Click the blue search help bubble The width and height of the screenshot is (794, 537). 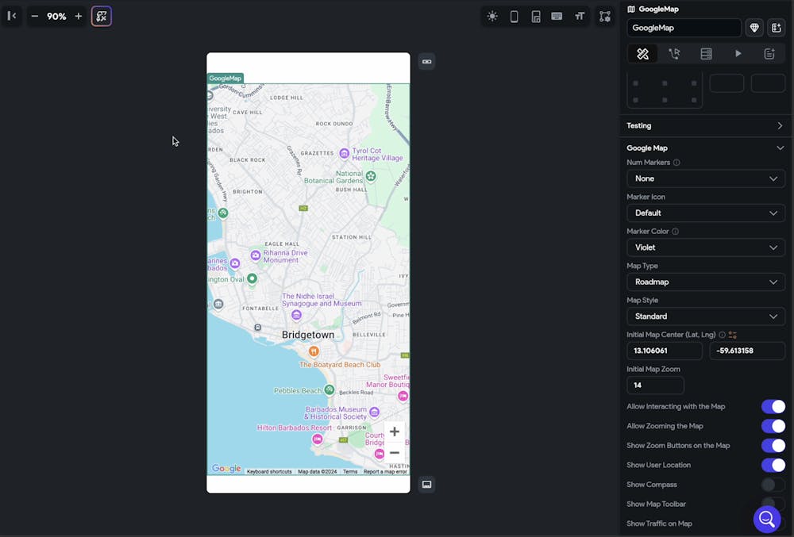(x=766, y=519)
